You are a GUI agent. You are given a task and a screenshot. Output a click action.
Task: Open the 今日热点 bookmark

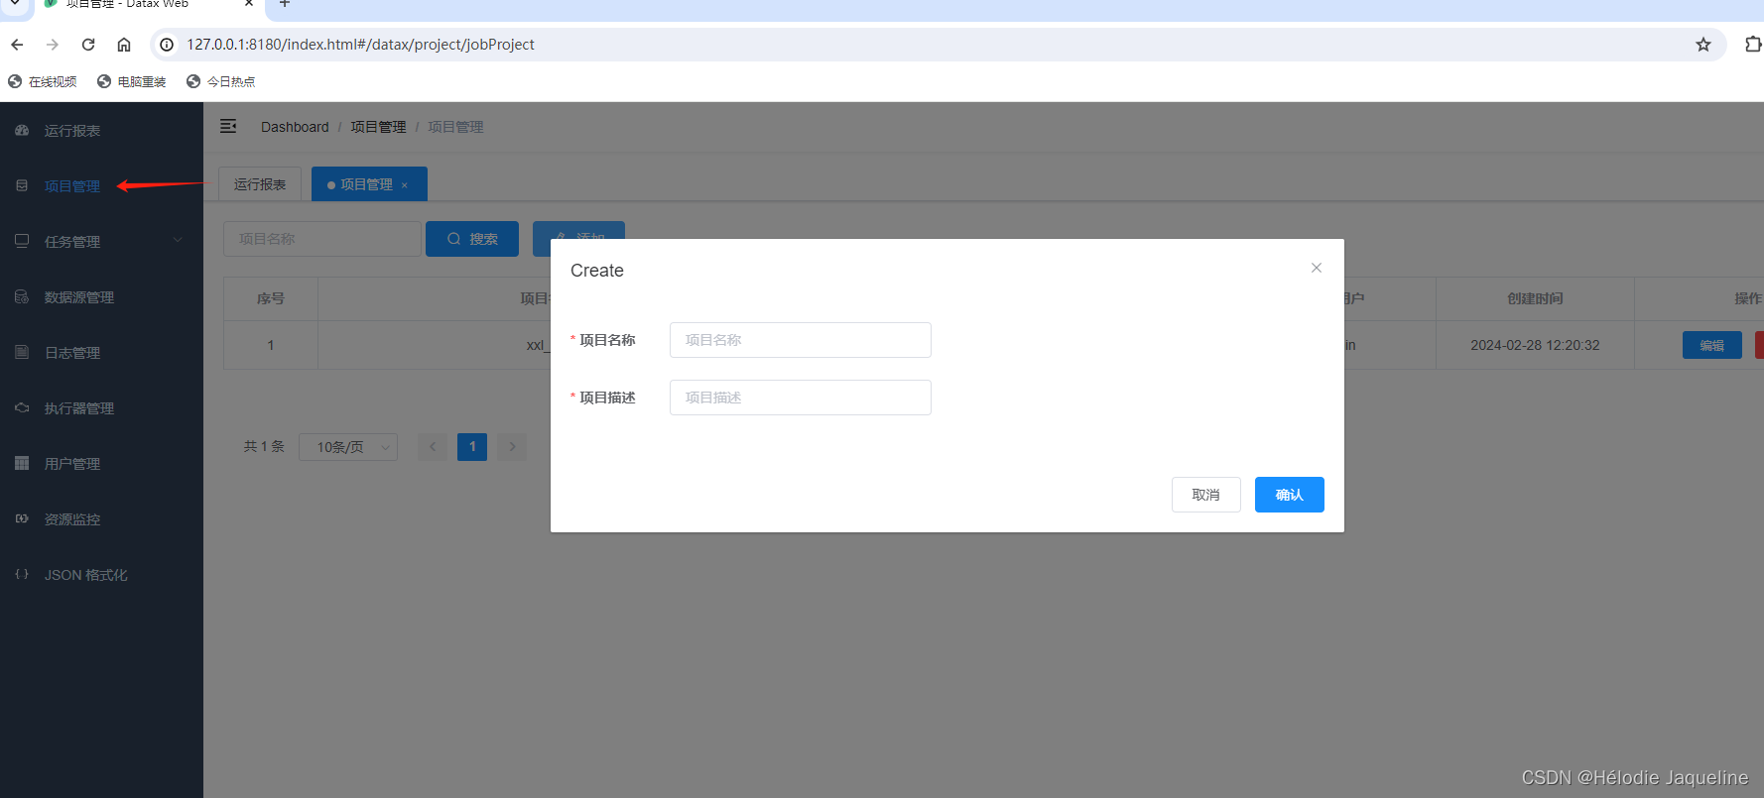(x=221, y=81)
